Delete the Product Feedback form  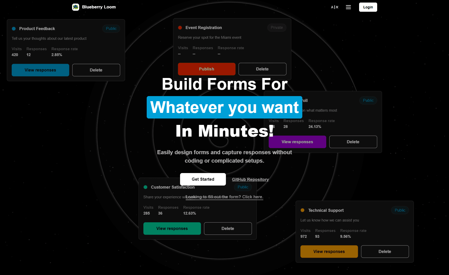click(x=96, y=70)
